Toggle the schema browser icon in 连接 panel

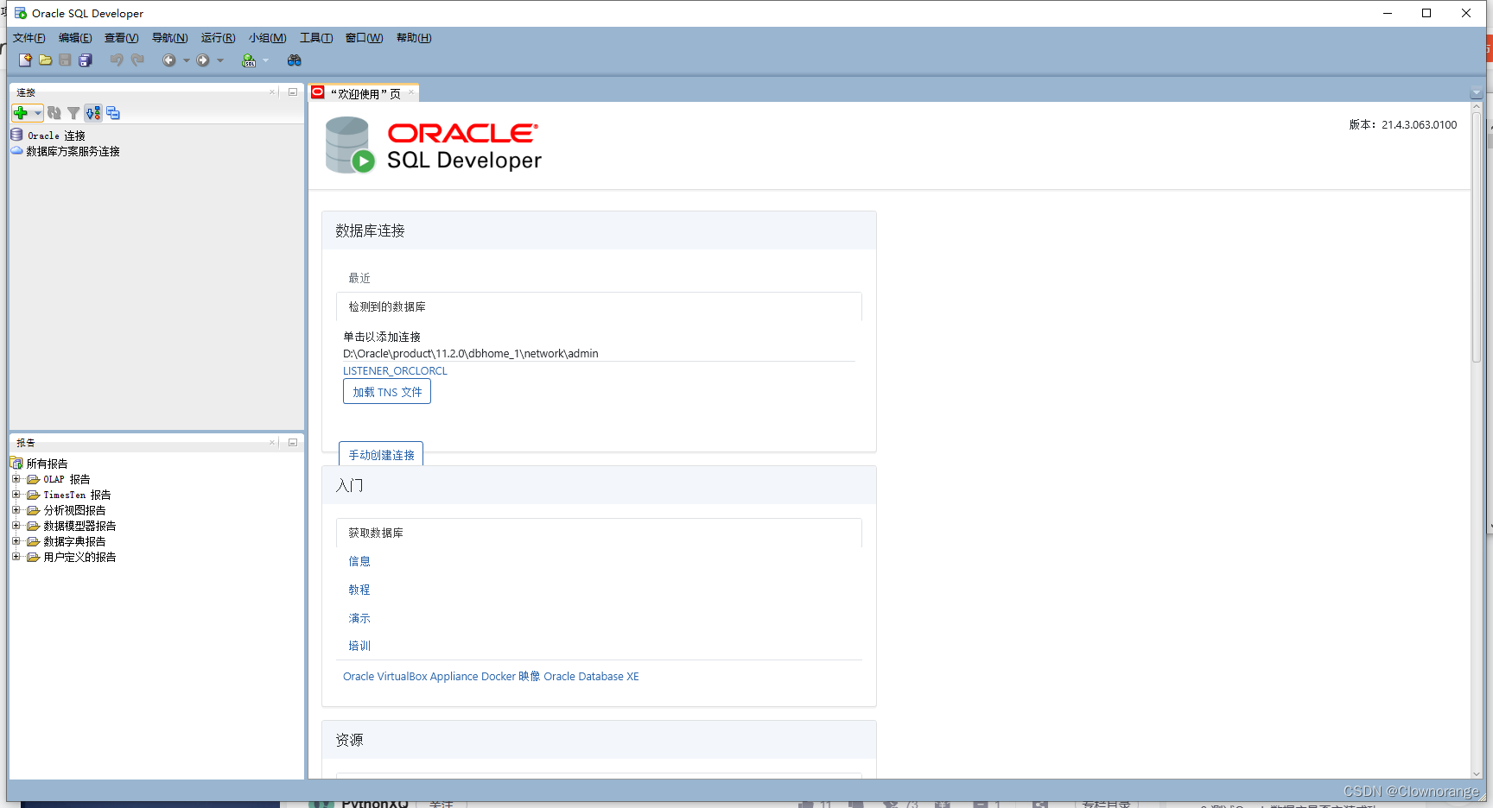(x=93, y=113)
